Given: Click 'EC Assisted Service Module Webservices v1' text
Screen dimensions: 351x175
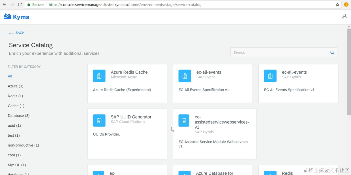Looking at the screenshot, I should coord(213,144).
